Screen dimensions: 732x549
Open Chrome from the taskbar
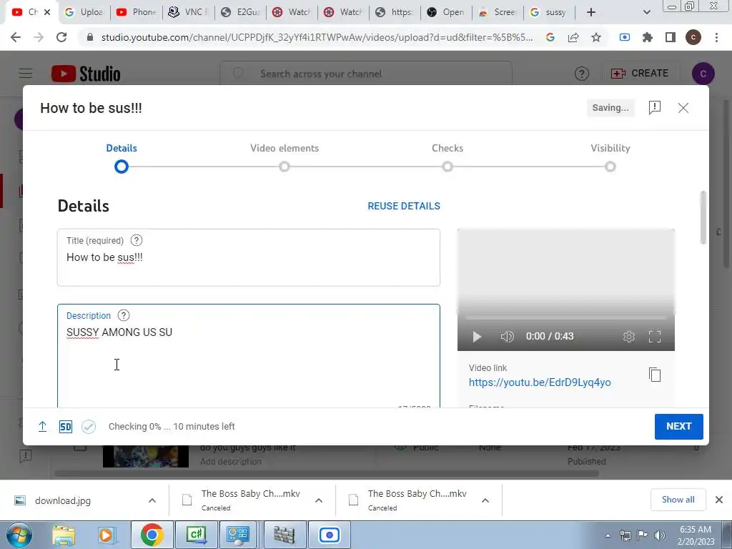coord(152,535)
